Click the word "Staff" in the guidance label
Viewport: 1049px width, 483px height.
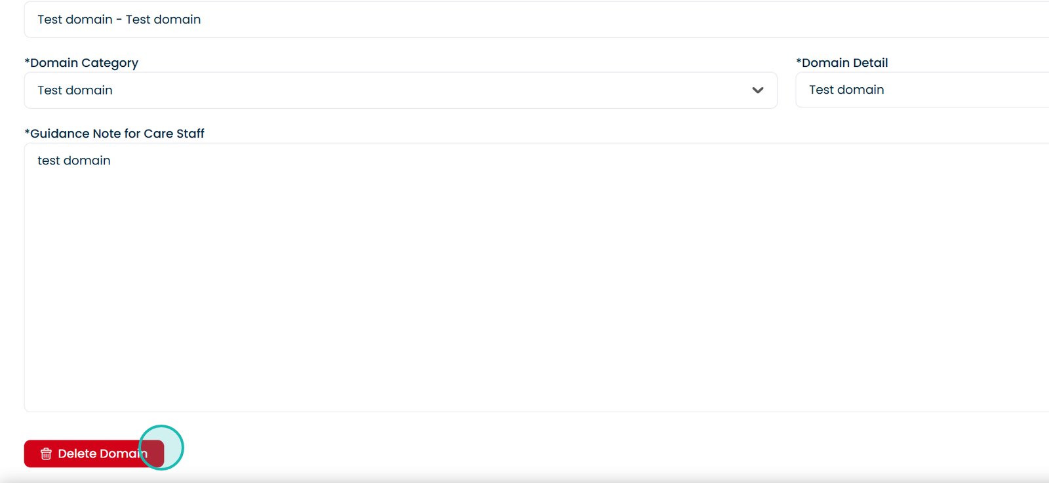pos(190,134)
